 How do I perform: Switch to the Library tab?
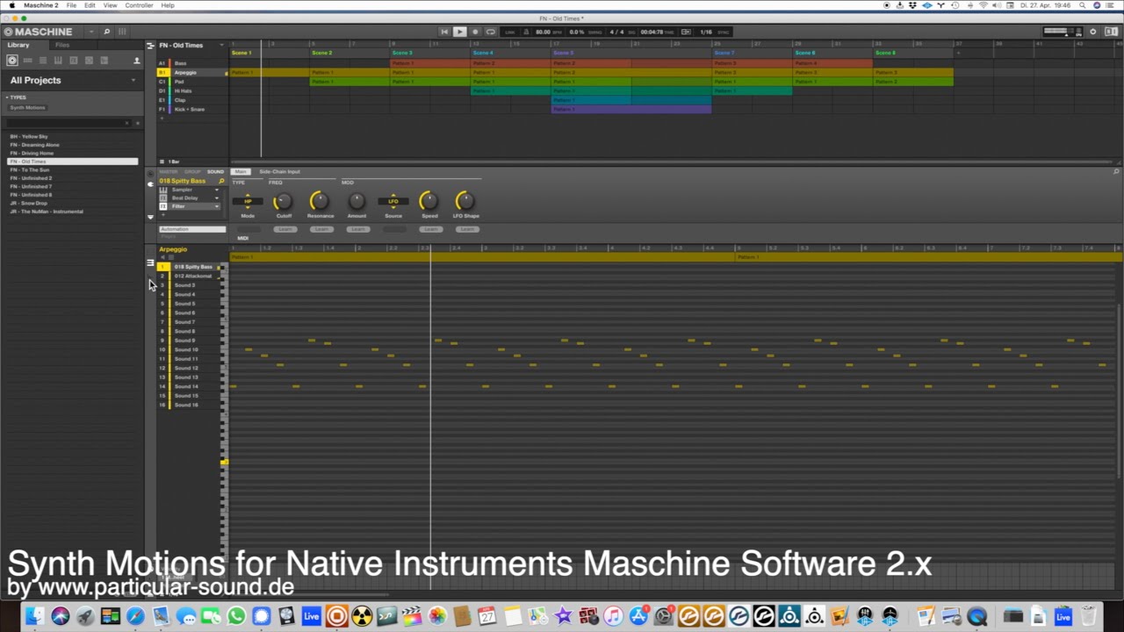pyautogui.click(x=18, y=45)
